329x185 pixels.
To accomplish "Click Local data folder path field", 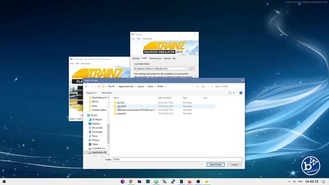I will pyautogui.click(x=160, y=68).
